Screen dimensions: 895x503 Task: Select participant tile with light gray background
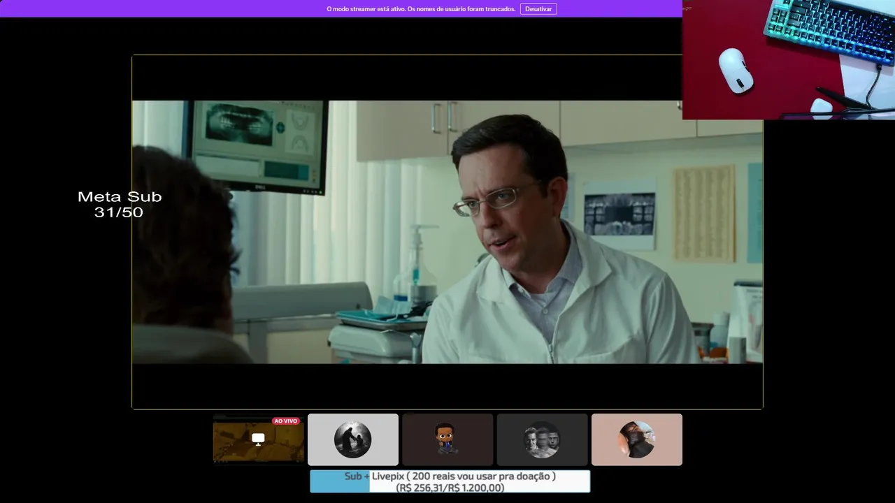(x=353, y=439)
